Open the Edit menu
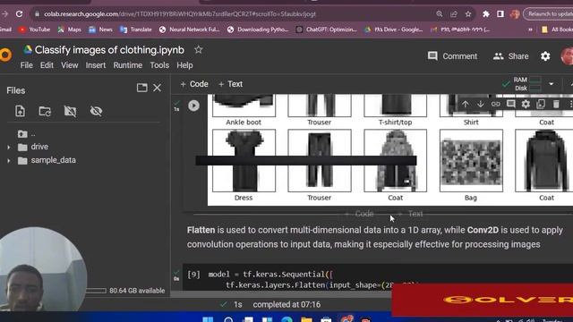The width and height of the screenshot is (573, 322). coord(47,65)
